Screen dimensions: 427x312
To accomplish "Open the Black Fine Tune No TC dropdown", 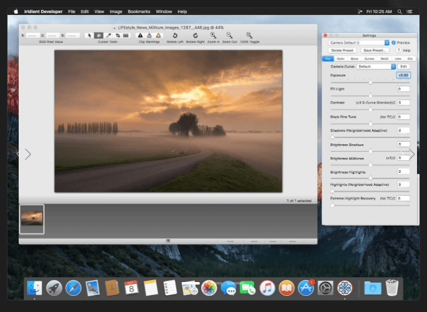I will pyautogui.click(x=388, y=117).
